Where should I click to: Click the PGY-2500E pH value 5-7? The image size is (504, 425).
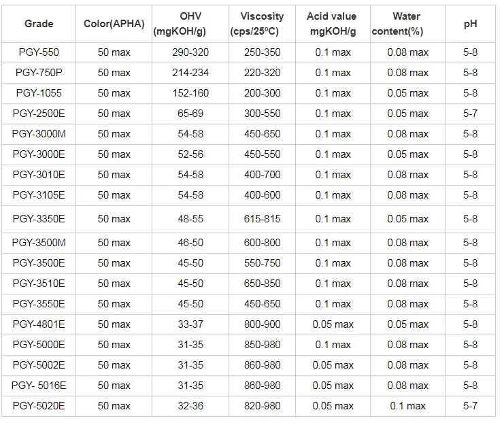(470, 114)
